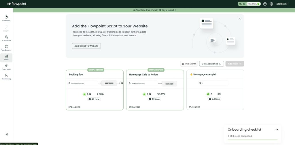Dismiss the Add Flowpoint Script banner
This screenshot has height=145, width=295.
click(x=240, y=19)
